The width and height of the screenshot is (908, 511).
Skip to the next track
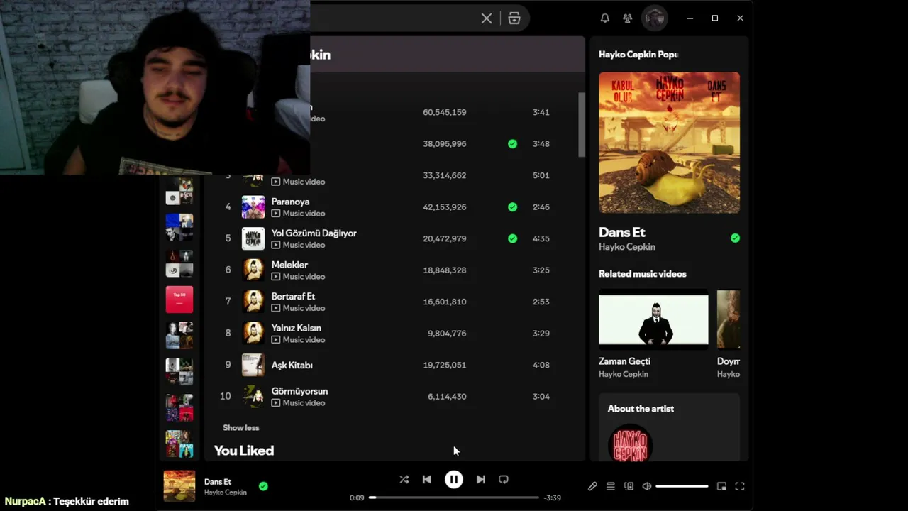[x=481, y=480]
